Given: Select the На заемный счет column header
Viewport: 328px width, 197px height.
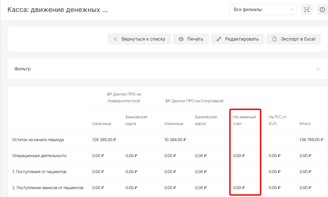Looking at the screenshot, I should click(x=244, y=120).
